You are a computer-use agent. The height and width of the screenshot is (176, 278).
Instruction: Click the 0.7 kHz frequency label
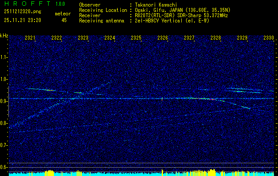point(4,145)
